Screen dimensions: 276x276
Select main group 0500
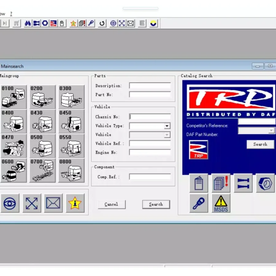click(42, 146)
